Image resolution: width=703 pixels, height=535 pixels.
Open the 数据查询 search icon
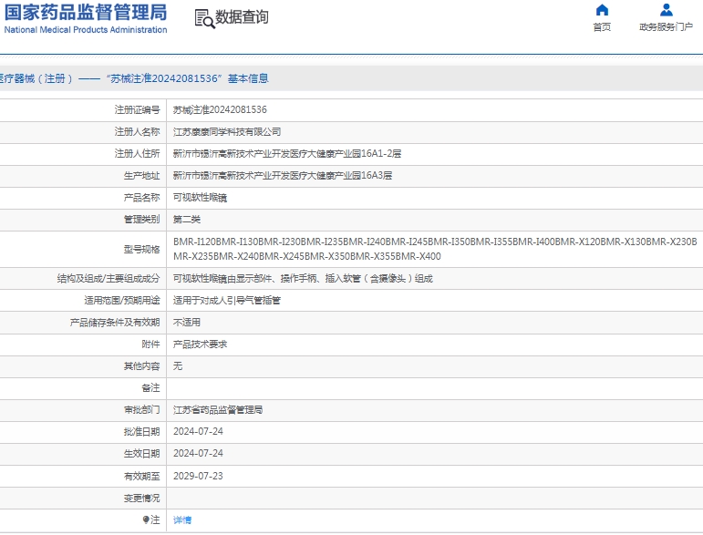pyautogui.click(x=205, y=19)
